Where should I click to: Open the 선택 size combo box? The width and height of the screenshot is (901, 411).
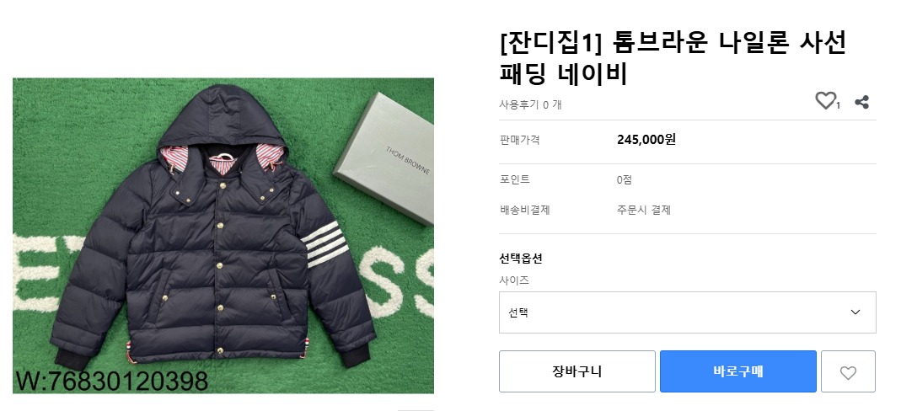point(687,312)
